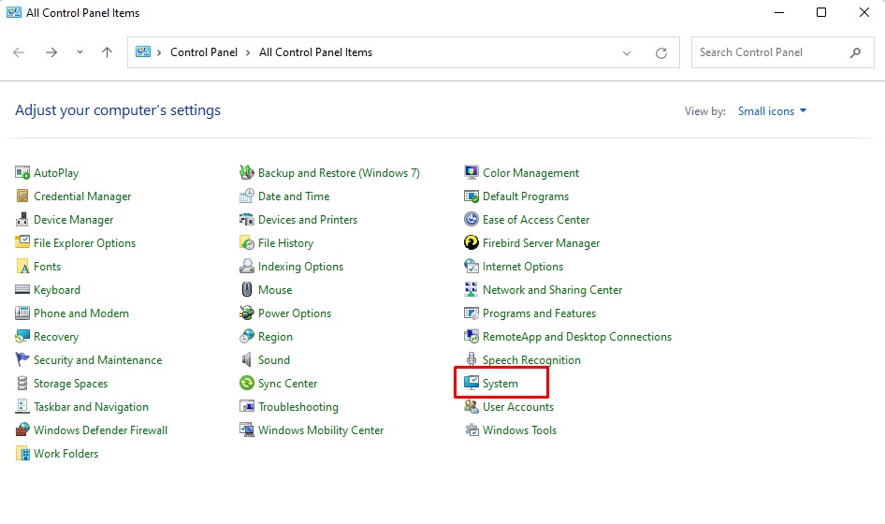Click the Mouse icon

pos(247,290)
